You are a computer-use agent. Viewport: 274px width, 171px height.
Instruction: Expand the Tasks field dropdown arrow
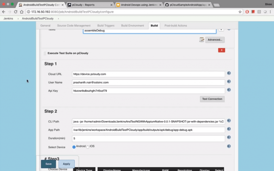tap(221, 29)
